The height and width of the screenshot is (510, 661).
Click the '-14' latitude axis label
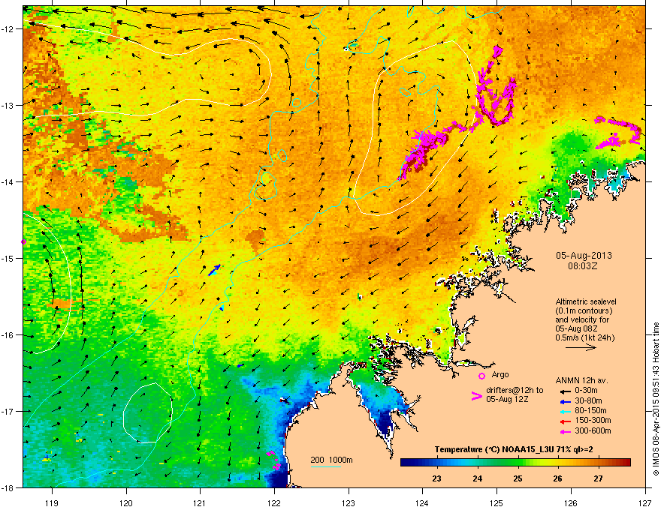pyautogui.click(x=8, y=181)
